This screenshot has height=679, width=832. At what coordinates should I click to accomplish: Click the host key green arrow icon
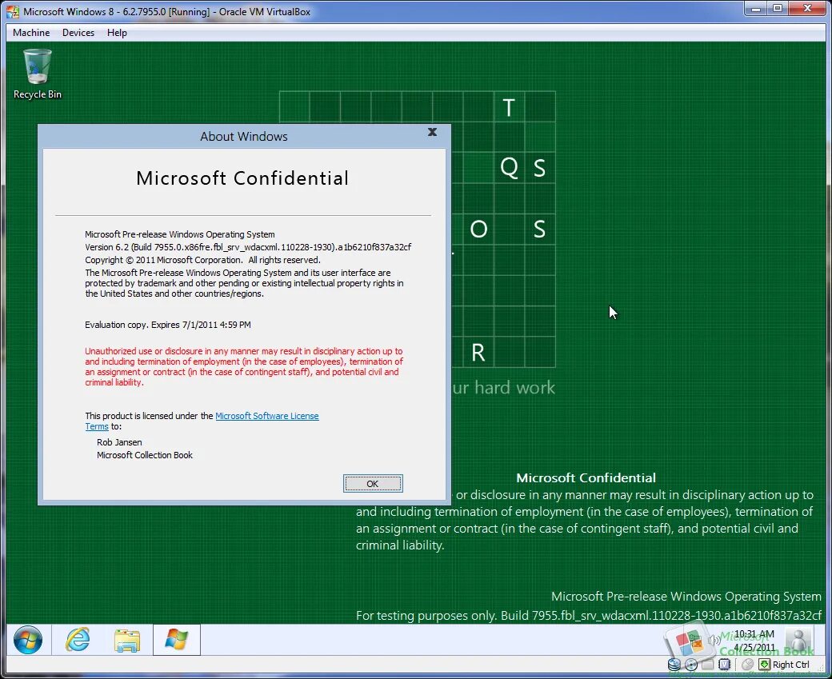click(764, 664)
